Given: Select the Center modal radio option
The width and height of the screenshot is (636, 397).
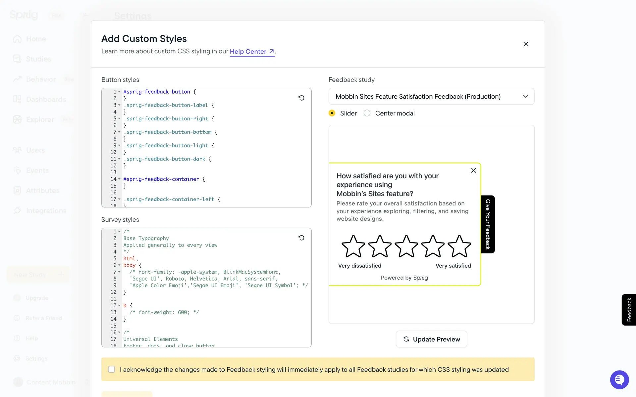Looking at the screenshot, I should coord(367,113).
